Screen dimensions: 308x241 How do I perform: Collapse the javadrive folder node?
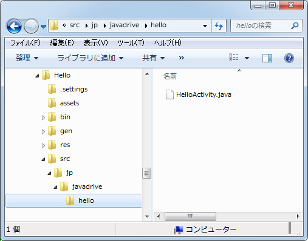(x=55, y=187)
